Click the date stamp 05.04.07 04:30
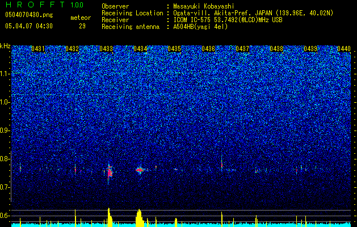This screenshot has height=227, width=357. click(x=29, y=26)
